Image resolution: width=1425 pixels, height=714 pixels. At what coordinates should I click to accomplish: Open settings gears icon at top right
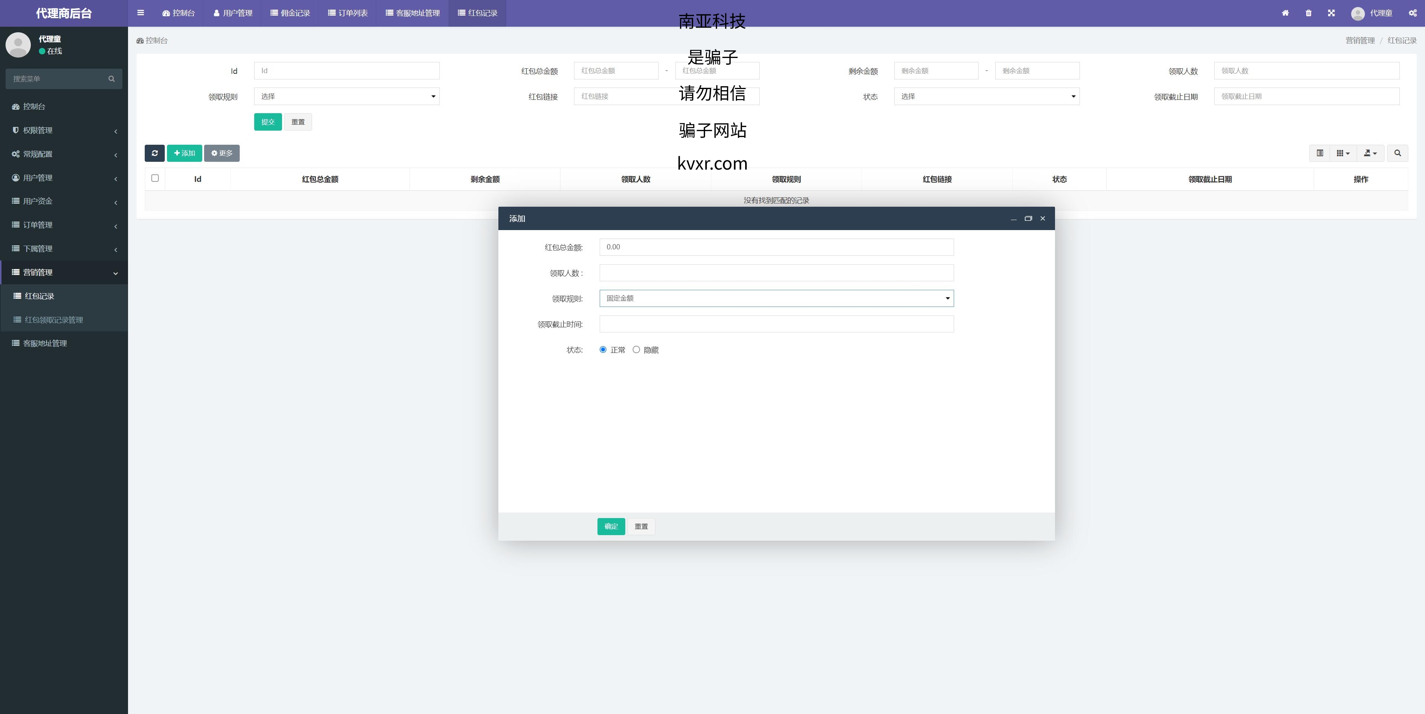(x=1412, y=13)
